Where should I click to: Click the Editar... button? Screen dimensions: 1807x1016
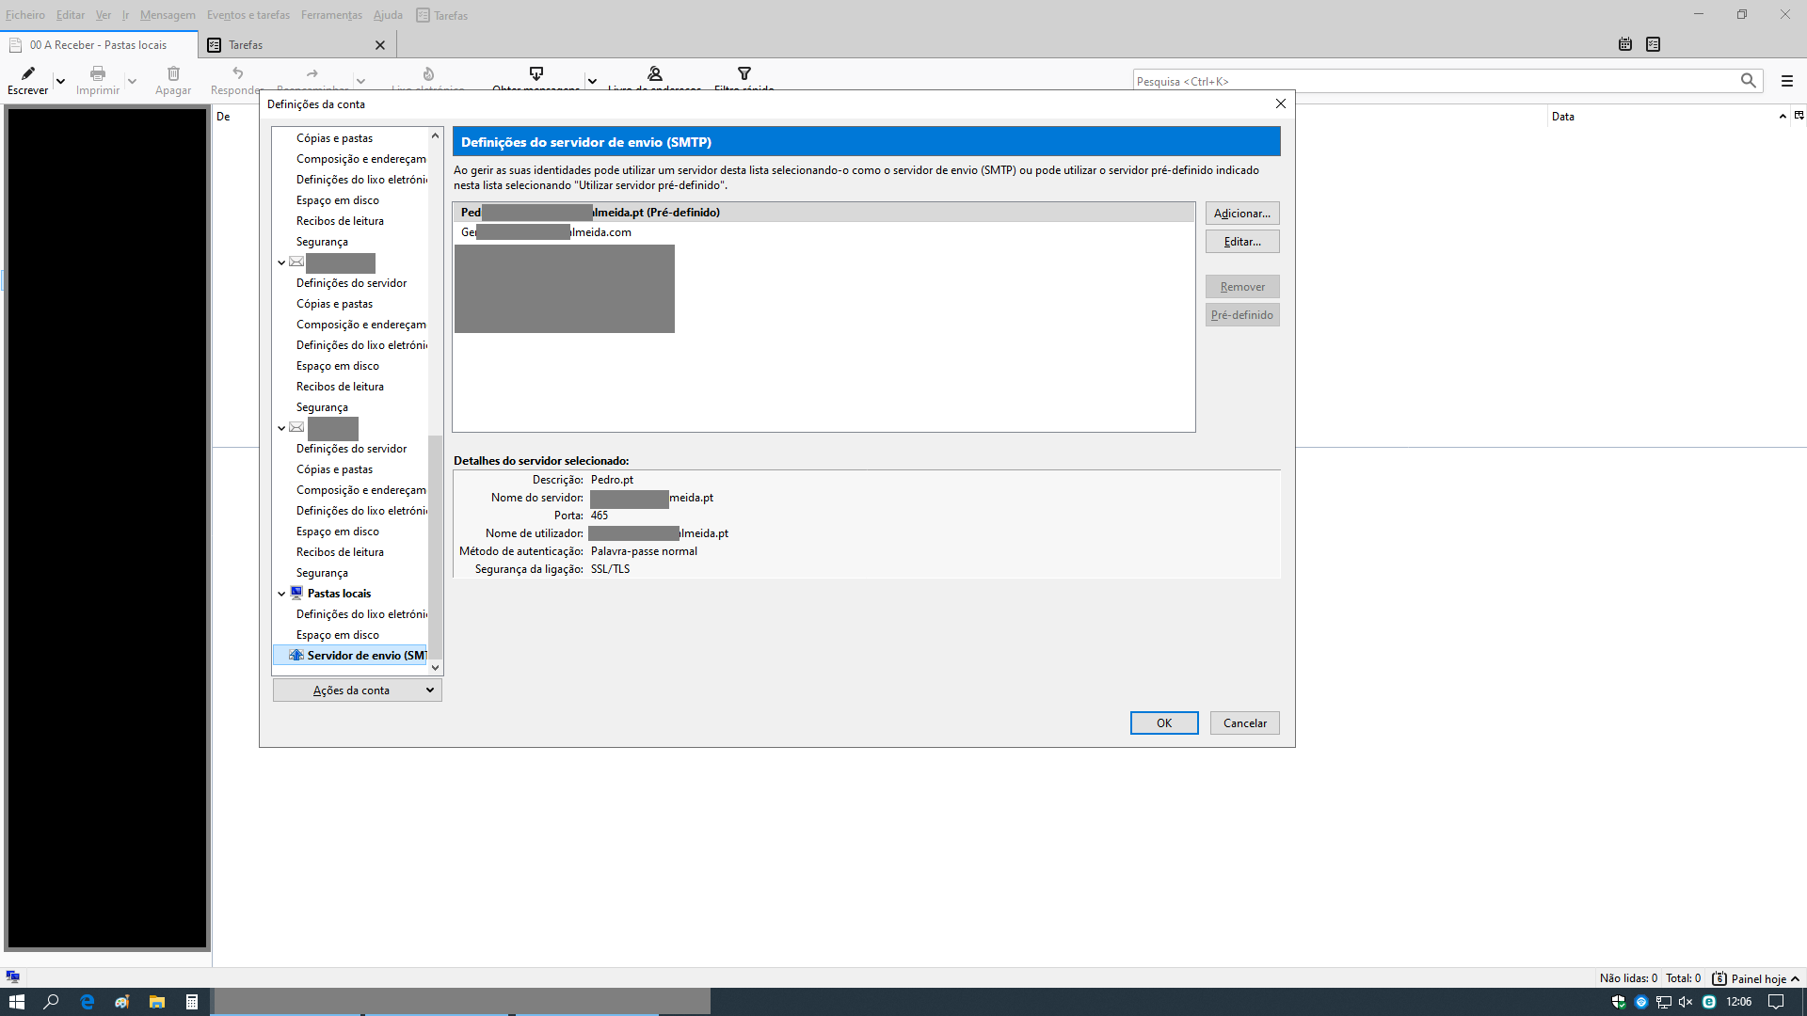[1242, 242]
